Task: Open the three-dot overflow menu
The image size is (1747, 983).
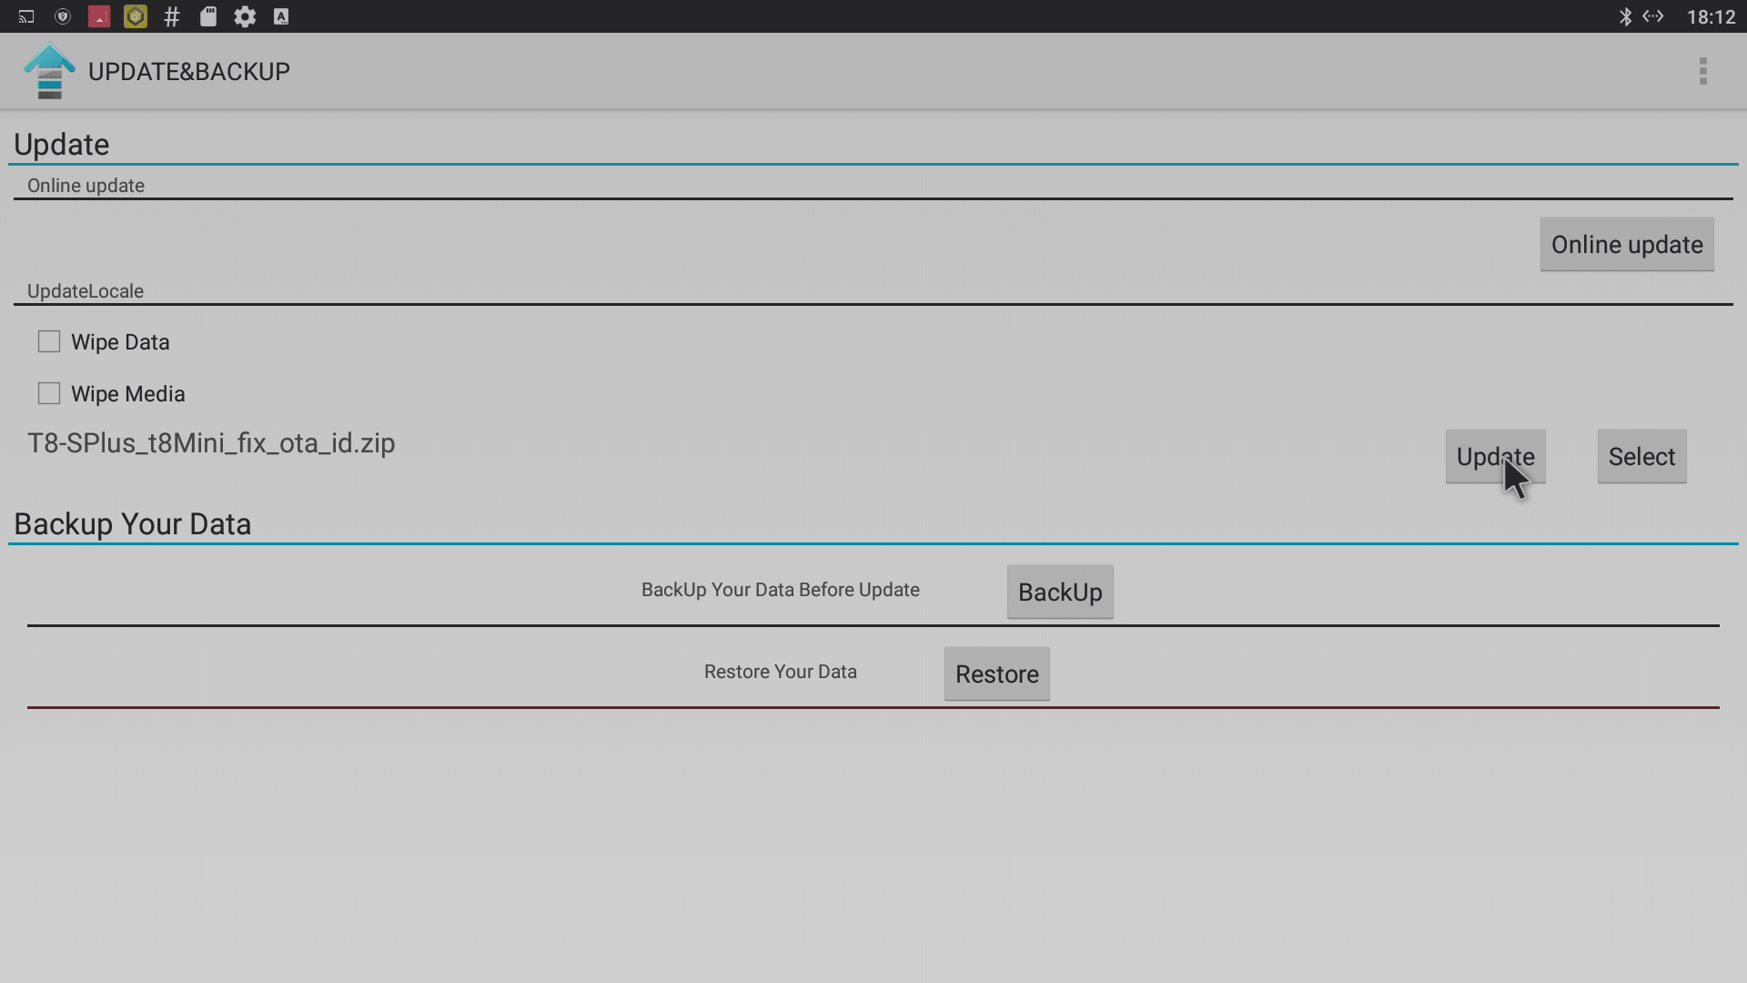Action: pos(1702,71)
